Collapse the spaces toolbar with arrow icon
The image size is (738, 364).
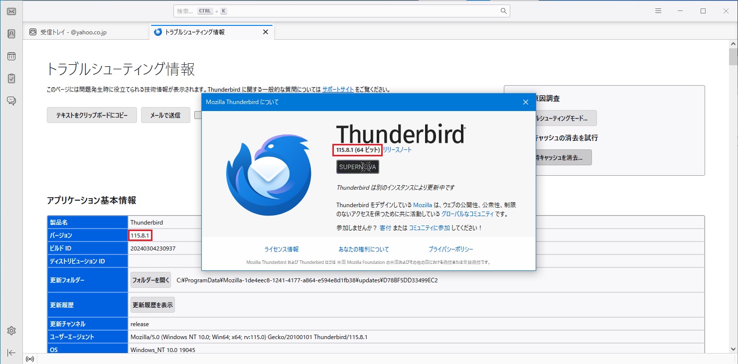11,353
